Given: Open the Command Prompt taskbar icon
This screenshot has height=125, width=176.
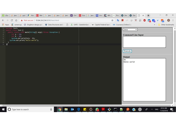Looking at the screenshot, I should (x=115, y=109).
